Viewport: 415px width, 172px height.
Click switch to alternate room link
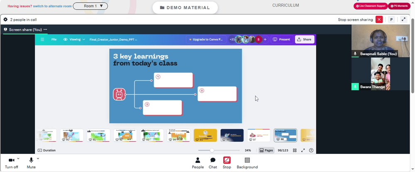[x=52, y=6]
